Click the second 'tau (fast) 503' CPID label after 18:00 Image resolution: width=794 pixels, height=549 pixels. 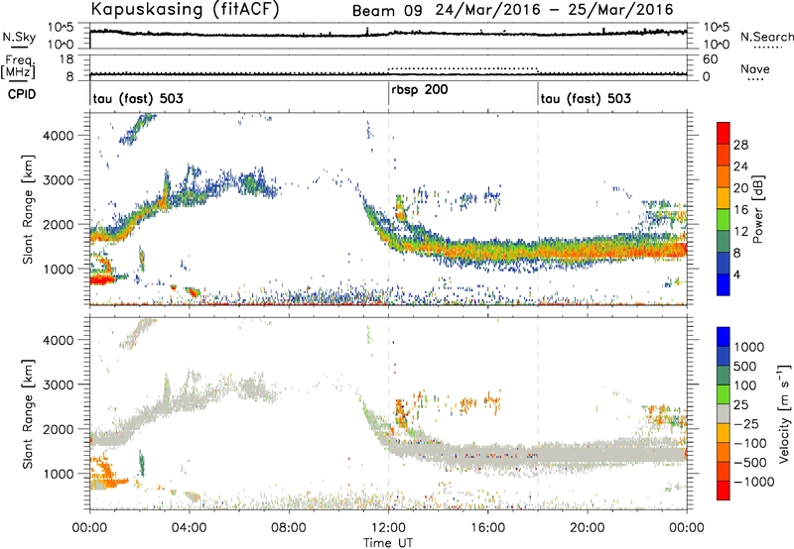point(586,98)
